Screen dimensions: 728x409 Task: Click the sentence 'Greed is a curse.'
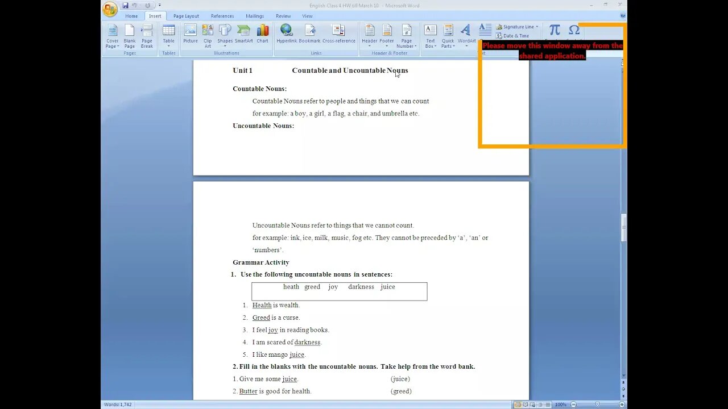276,318
